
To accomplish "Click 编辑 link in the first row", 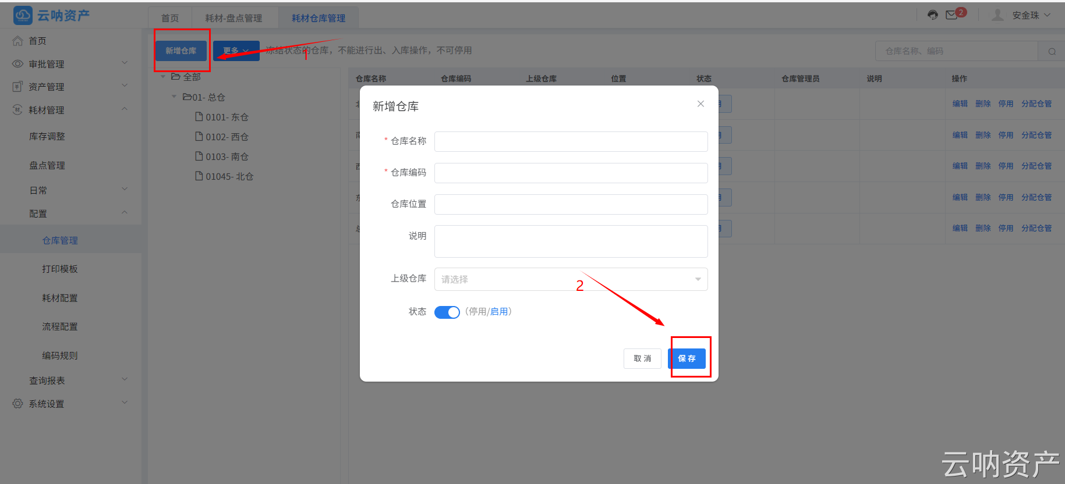I will coord(960,104).
